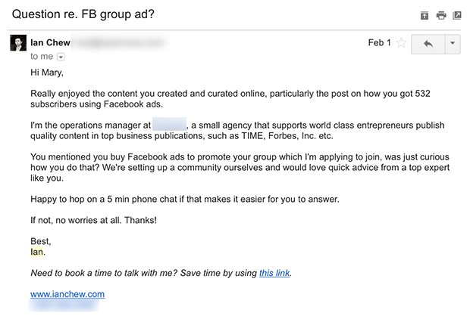
Task: Show details via arrow next to "to me"
Action: (x=61, y=57)
